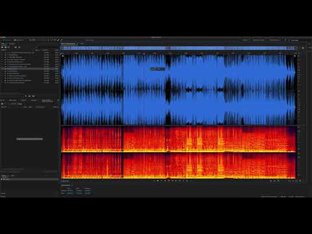Image resolution: width=312 pixels, height=234 pixels.
Task: Select the Time Selection tool in toolbar
Action: pyautogui.click(x=52, y=40)
